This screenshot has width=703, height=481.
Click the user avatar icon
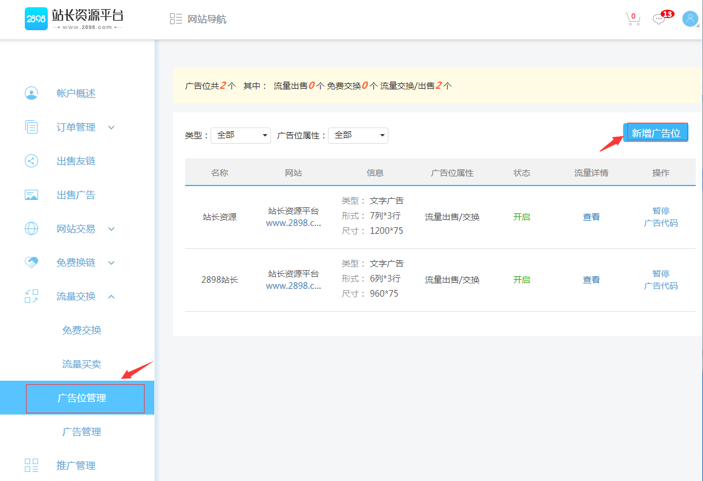tap(690, 19)
